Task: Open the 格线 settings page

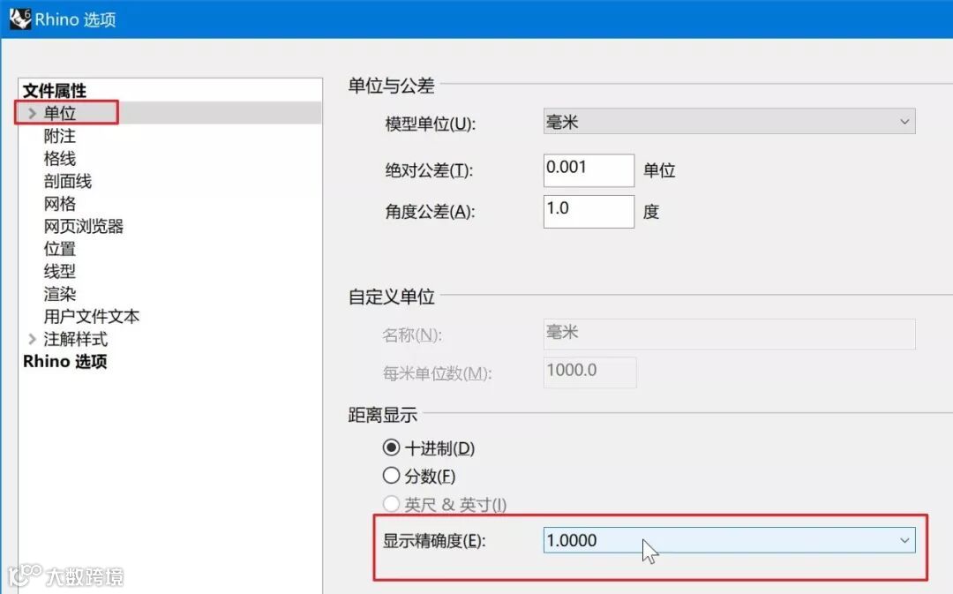Action: click(x=60, y=158)
